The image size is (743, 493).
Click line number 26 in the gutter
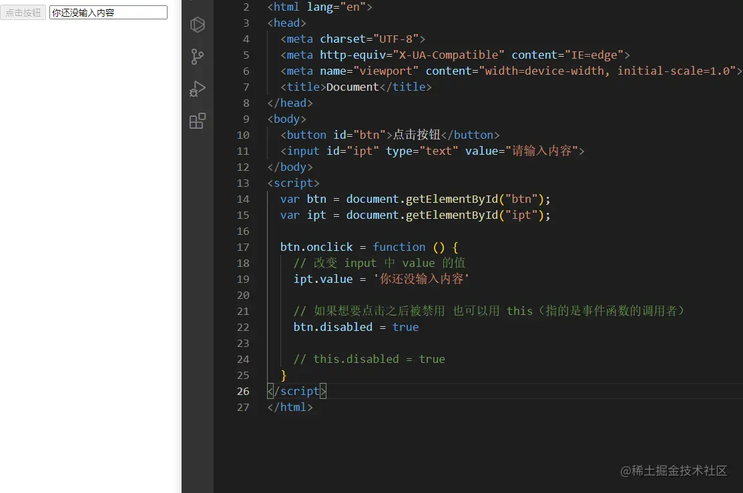[242, 391]
